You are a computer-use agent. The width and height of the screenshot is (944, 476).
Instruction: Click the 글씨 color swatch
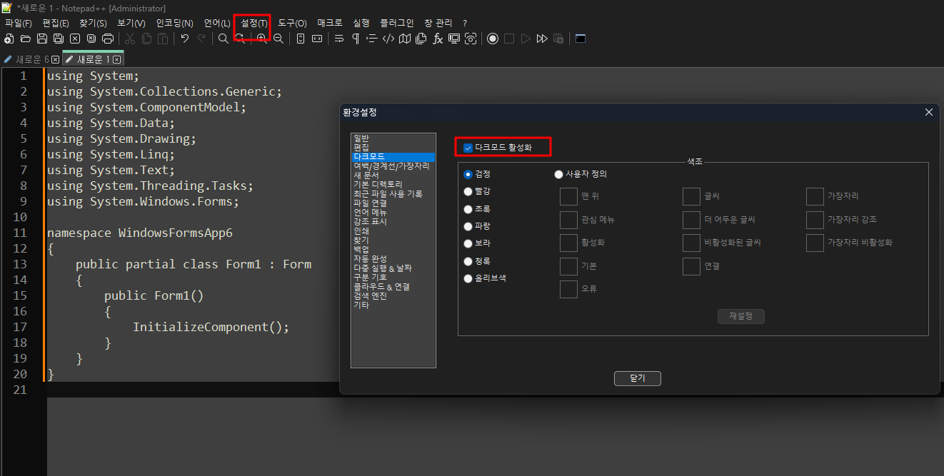coord(691,196)
